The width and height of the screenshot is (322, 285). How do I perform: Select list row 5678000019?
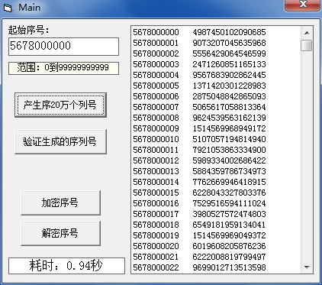(215, 235)
